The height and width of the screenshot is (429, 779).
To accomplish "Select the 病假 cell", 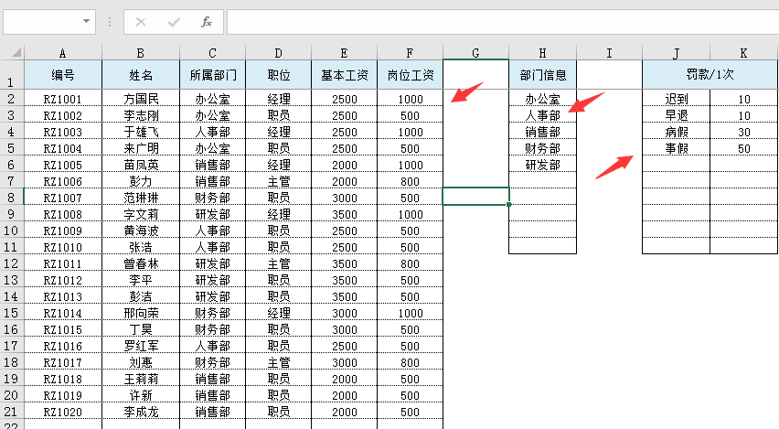I will [677, 132].
